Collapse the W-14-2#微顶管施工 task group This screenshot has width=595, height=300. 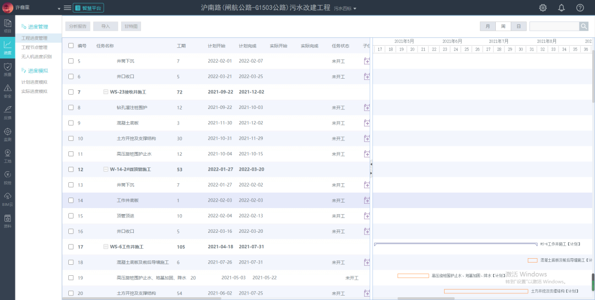(x=106, y=170)
